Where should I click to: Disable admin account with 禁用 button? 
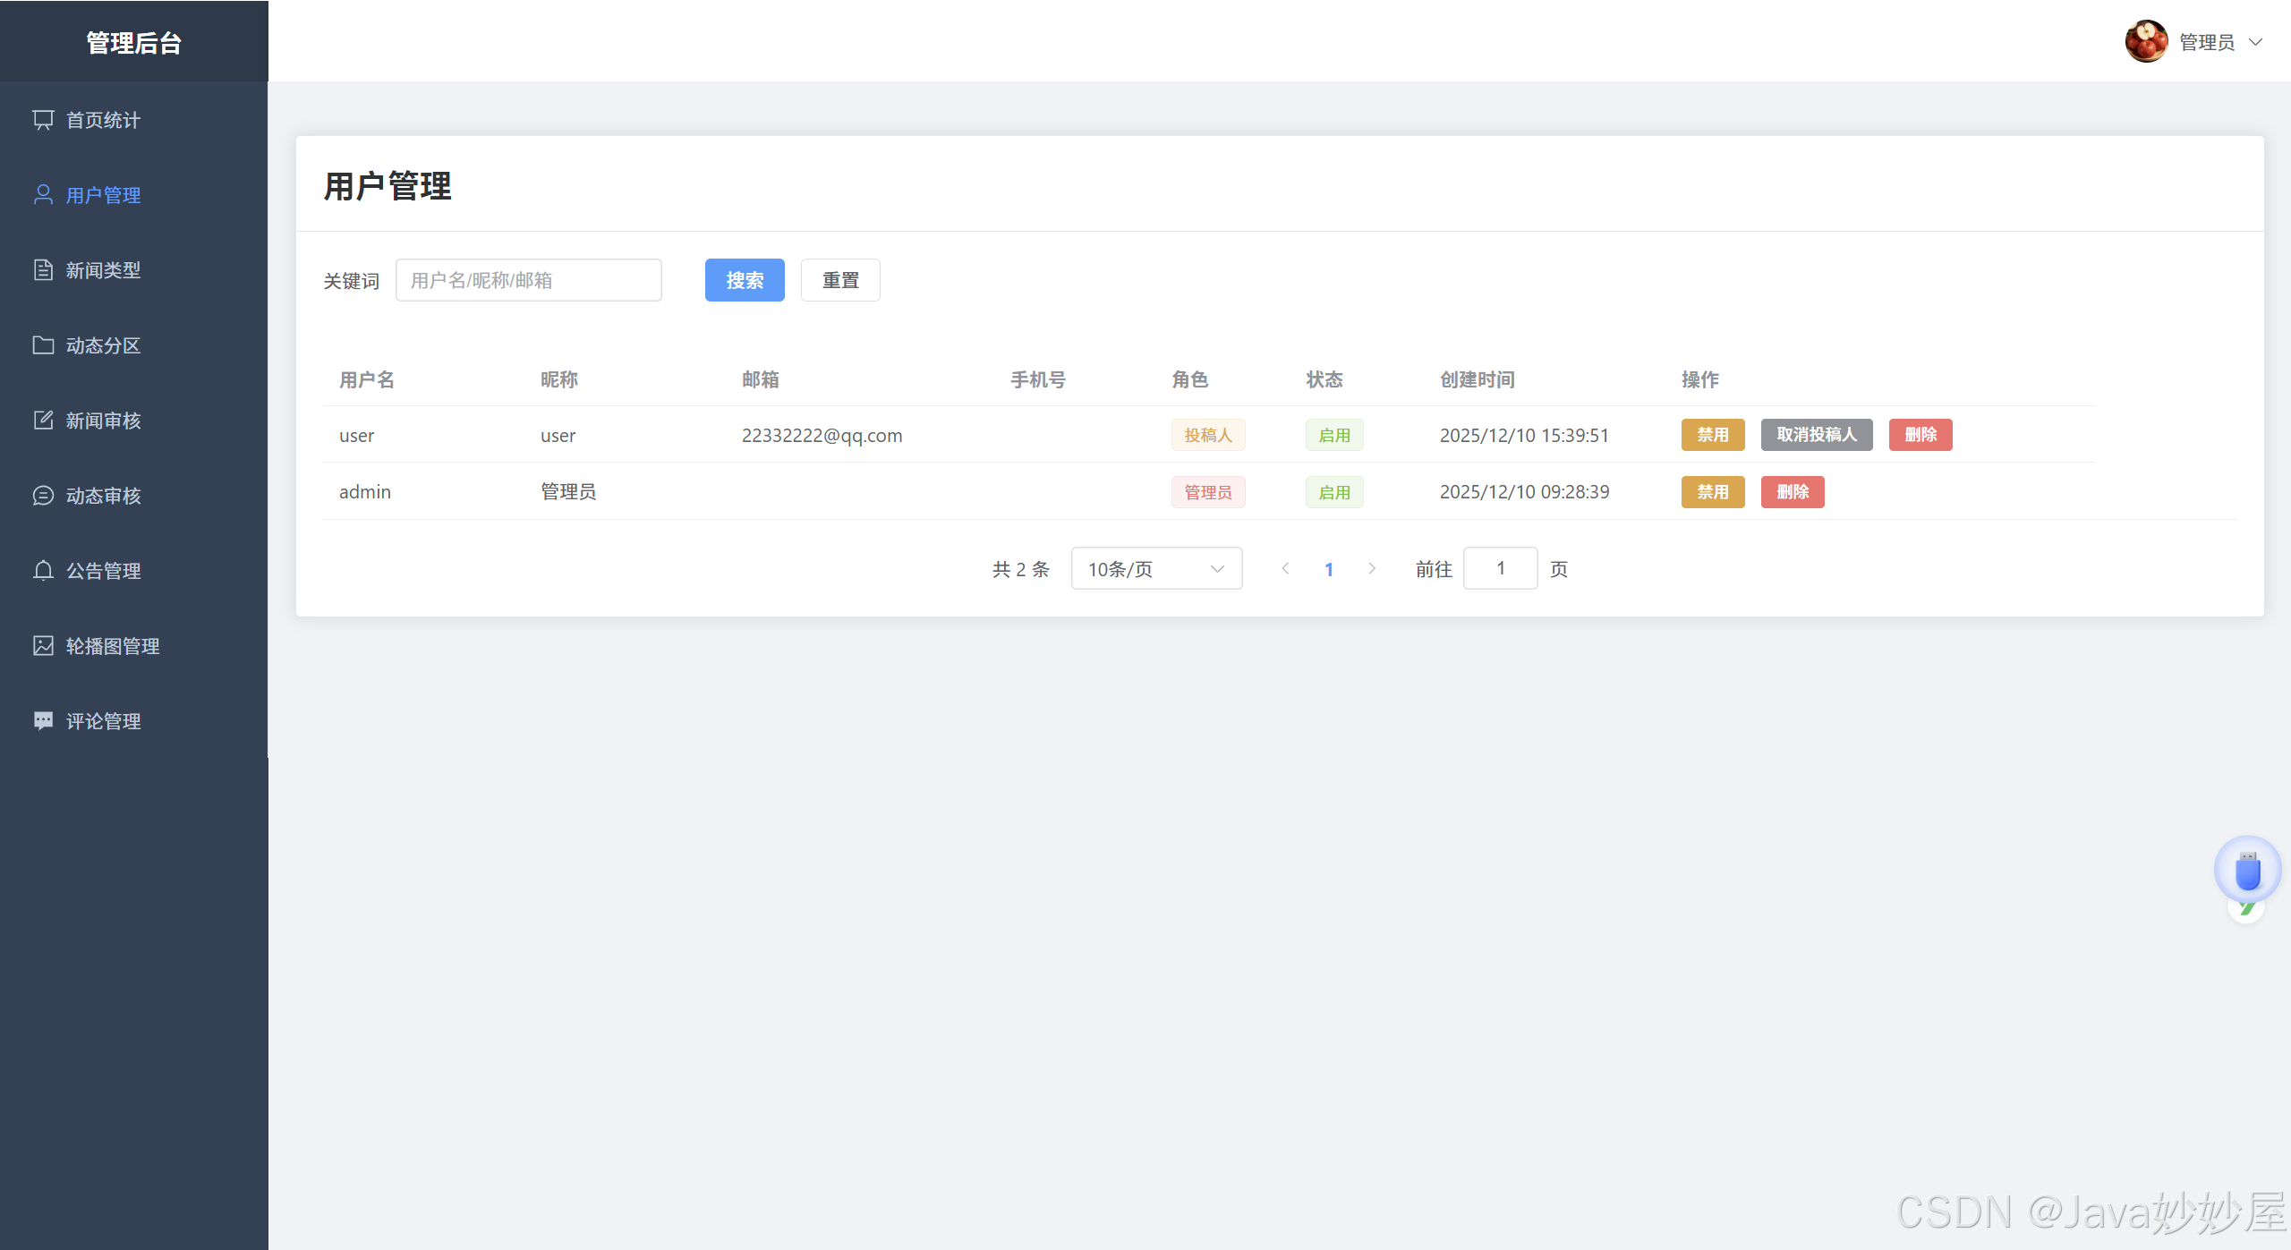1712,492
